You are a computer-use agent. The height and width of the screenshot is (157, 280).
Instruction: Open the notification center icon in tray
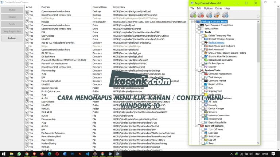pos(273,154)
